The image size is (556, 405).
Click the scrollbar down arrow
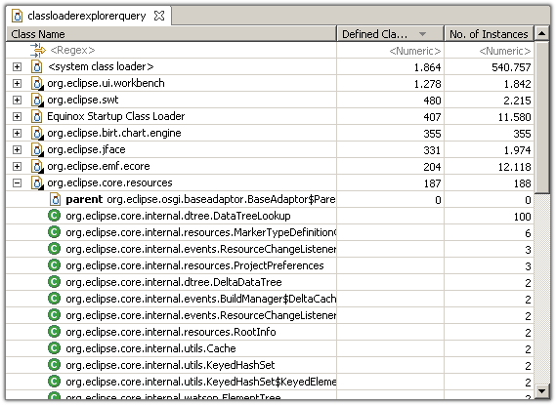[541, 391]
